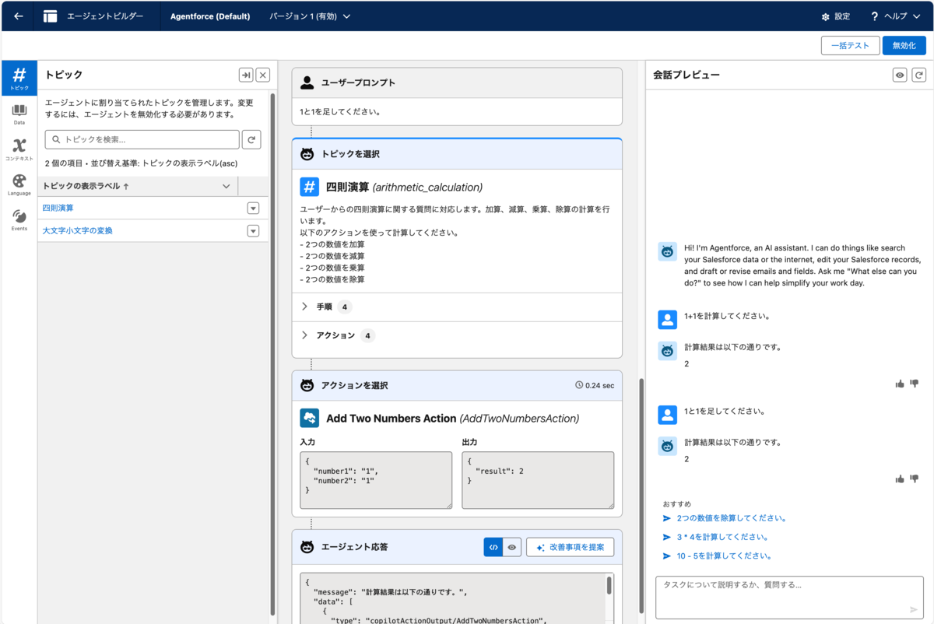Click bot avatar beside second 計算結果 reply
The image size is (934, 624).
[x=667, y=445]
